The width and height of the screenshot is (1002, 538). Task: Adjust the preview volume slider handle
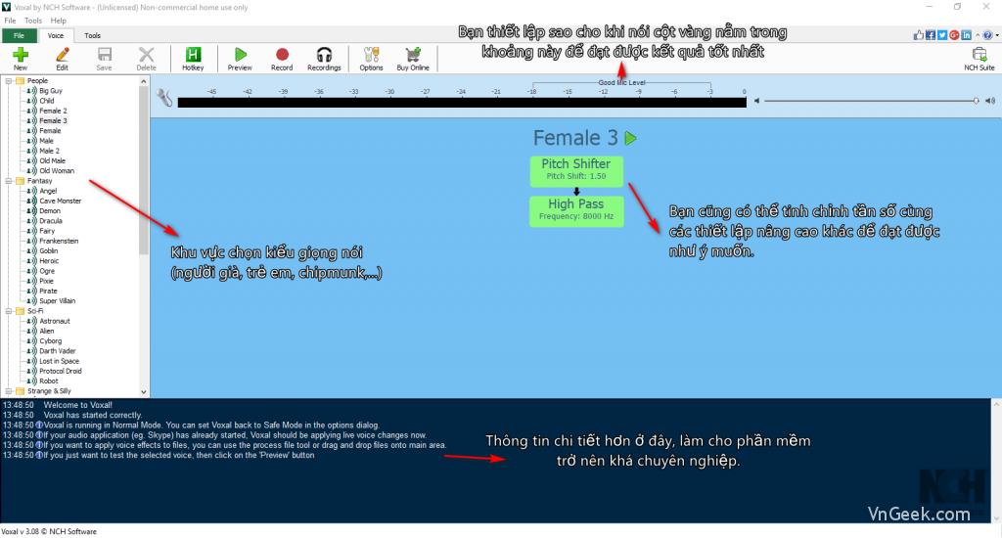(976, 101)
